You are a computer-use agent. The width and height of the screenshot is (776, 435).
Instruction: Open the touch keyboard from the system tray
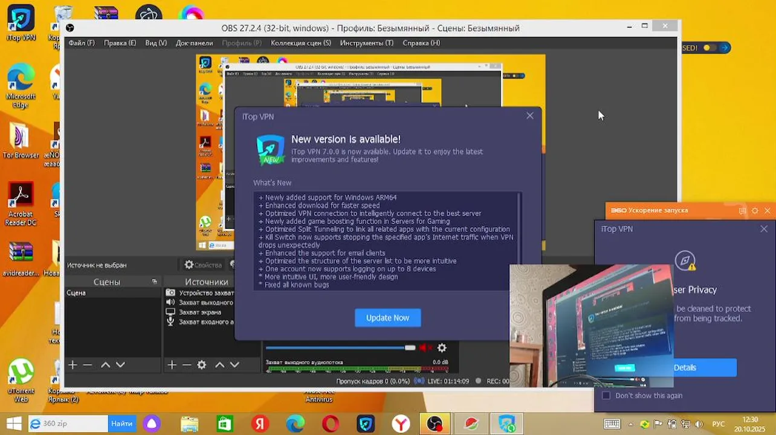tap(612, 424)
